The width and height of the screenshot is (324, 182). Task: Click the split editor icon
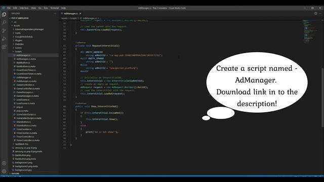pos(316,14)
